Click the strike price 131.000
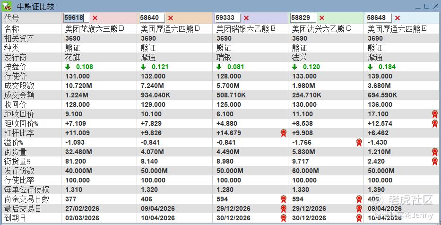Image resolution: width=441 pixels, height=225 pixels. coord(78,76)
